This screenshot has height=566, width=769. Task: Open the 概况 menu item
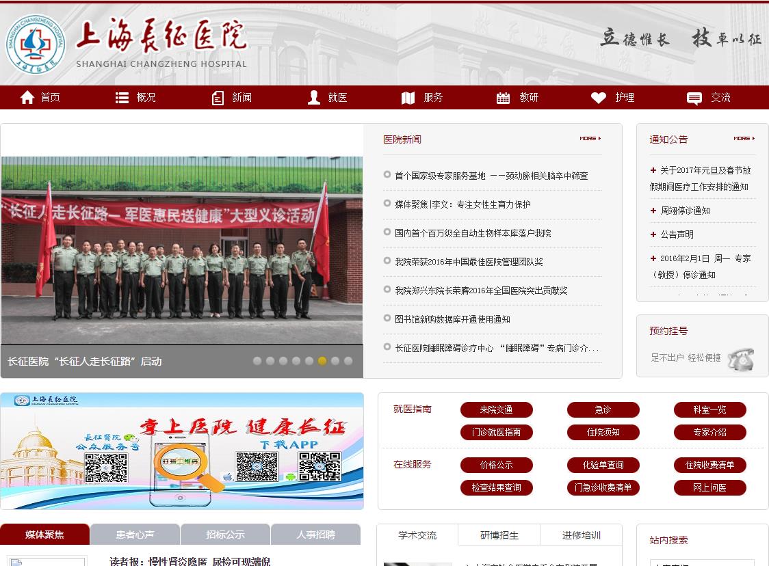point(146,98)
